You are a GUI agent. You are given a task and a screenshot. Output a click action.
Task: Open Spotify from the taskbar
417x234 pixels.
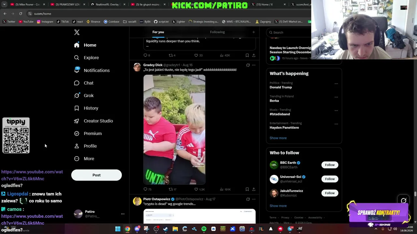pos(204,229)
